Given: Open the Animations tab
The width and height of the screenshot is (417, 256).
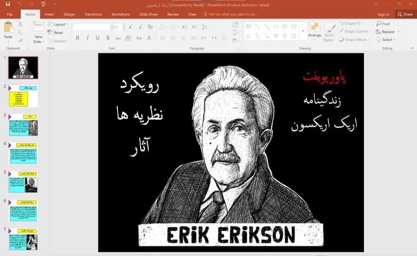Looking at the screenshot, I should click(121, 14).
